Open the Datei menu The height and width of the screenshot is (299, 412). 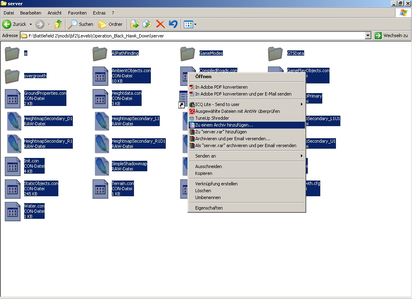pos(9,13)
